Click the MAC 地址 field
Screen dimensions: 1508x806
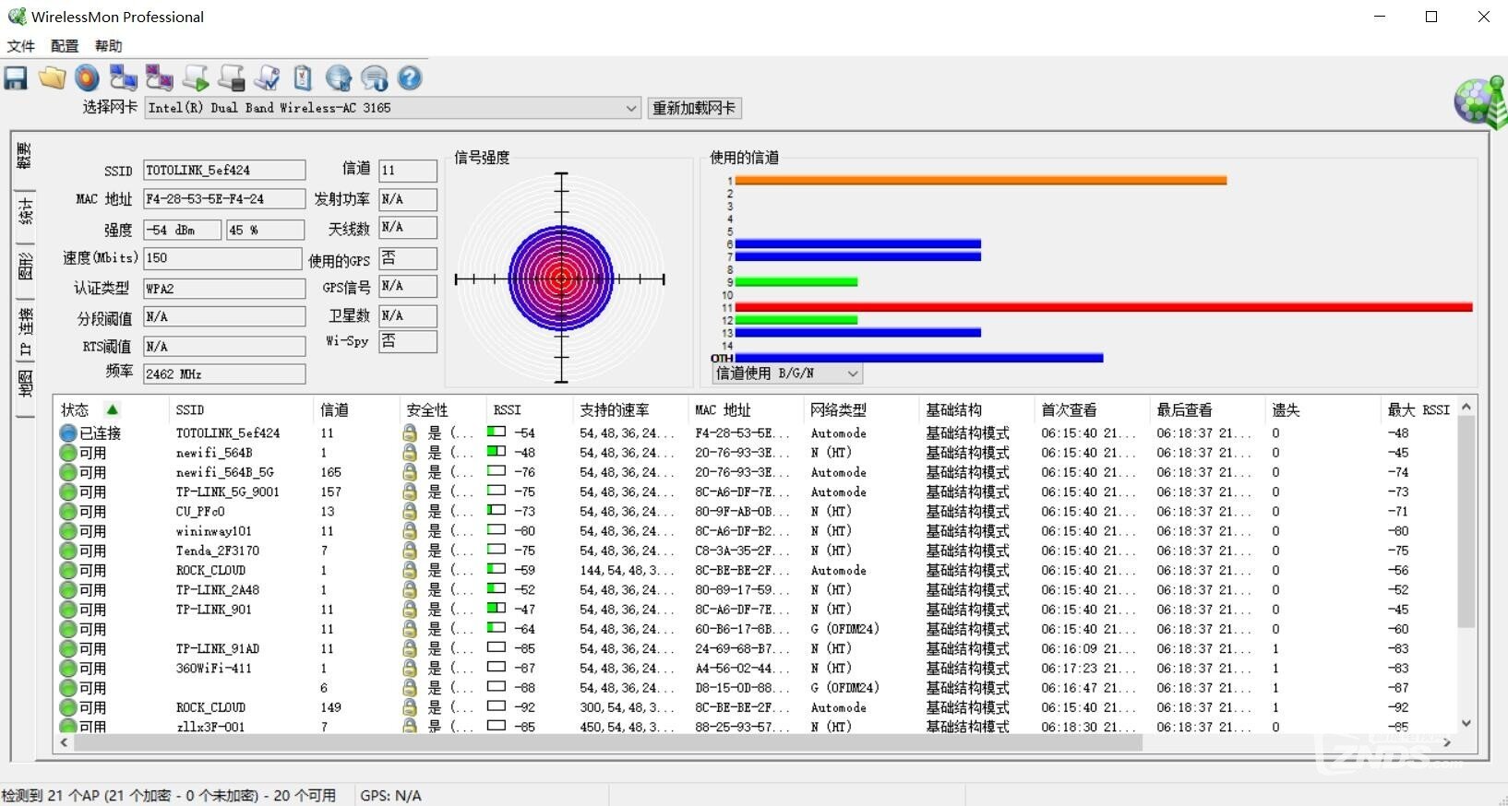click(x=224, y=199)
